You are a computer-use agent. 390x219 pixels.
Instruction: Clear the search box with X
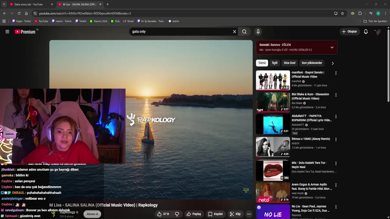click(235, 32)
